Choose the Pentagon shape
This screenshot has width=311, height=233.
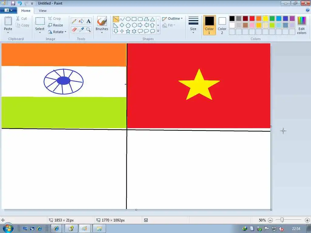128,25
